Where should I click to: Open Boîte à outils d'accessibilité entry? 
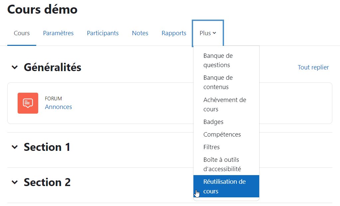tap(226, 164)
